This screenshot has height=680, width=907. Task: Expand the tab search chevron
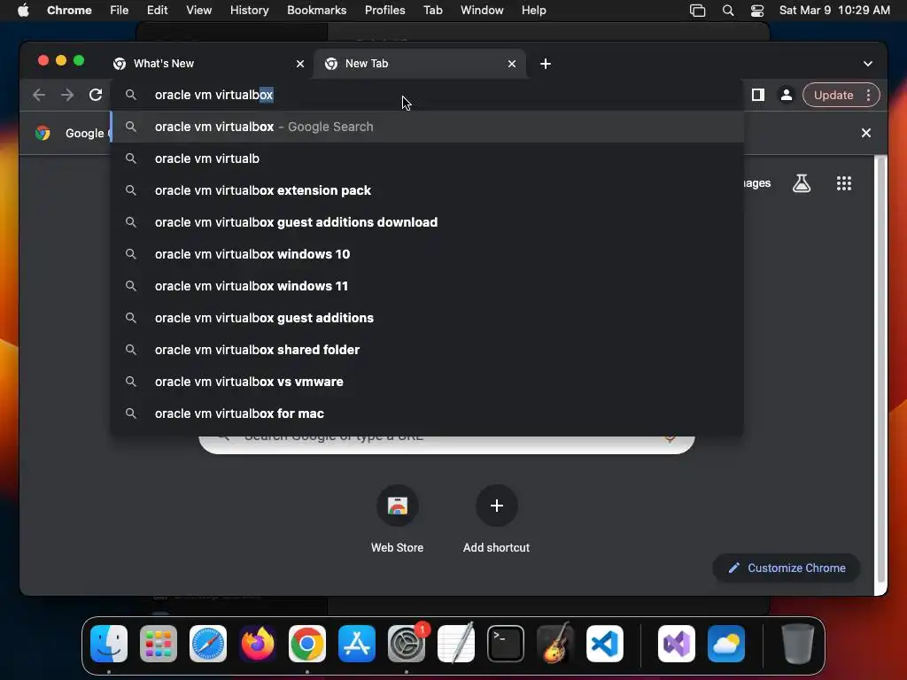coord(868,64)
